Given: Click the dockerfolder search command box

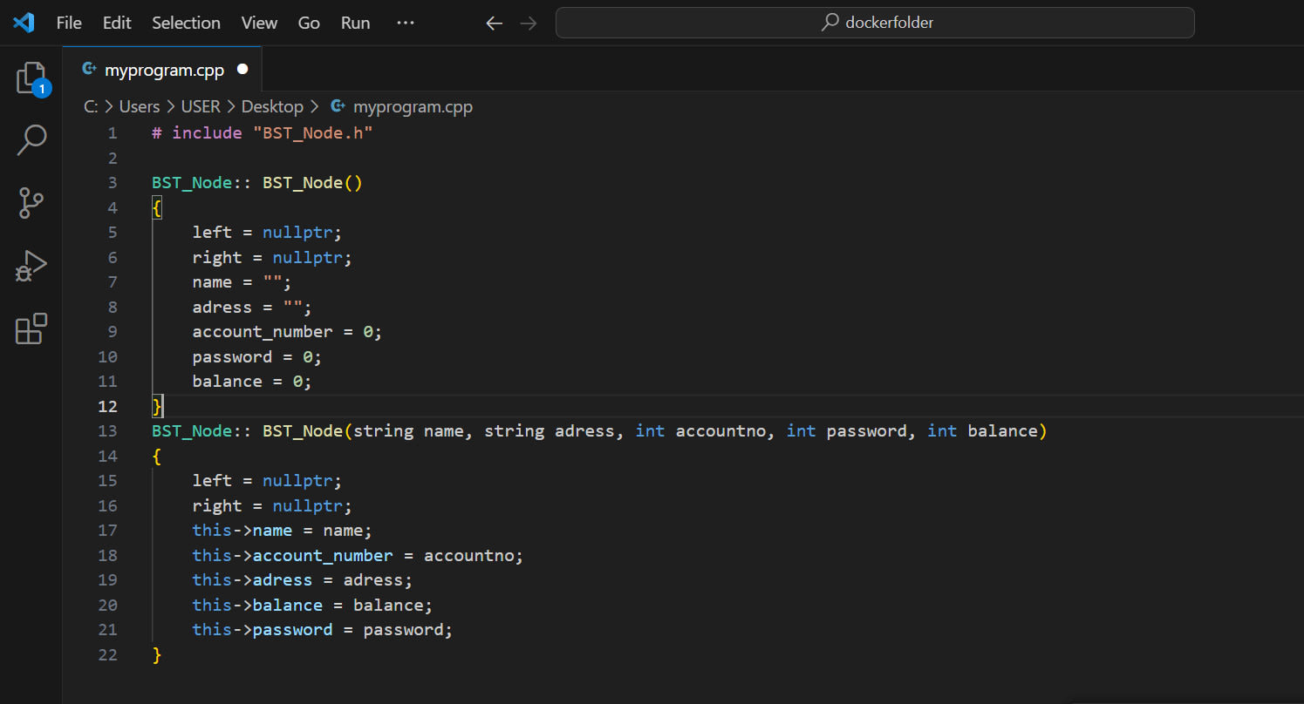Looking at the screenshot, I should [x=875, y=23].
